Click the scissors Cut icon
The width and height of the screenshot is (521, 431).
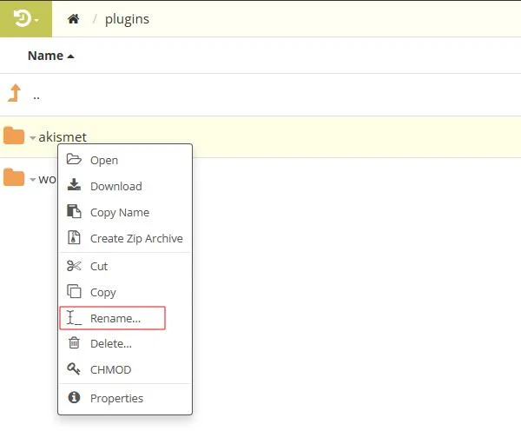tap(74, 266)
